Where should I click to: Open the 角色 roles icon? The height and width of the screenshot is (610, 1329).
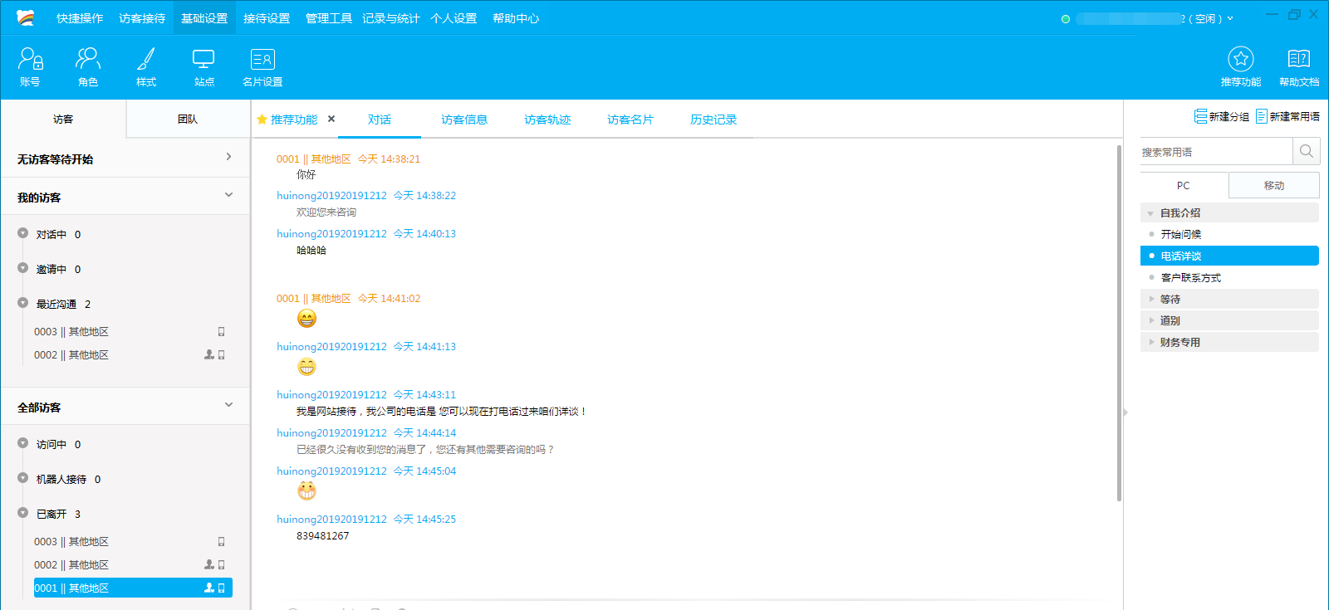click(x=88, y=60)
